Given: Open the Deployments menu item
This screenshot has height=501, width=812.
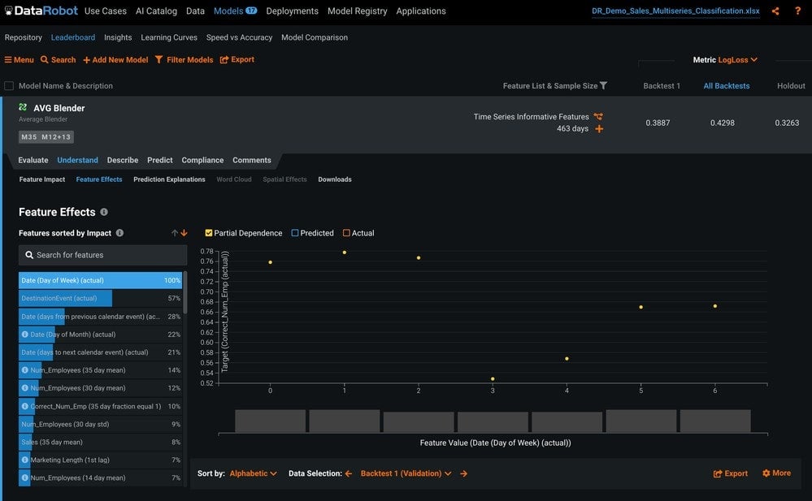Looking at the screenshot, I should (292, 11).
